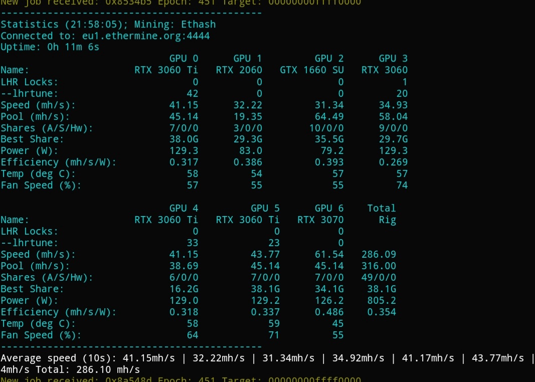Select GPU 3's fan speed value 74
This screenshot has height=382, width=535.
click(x=402, y=185)
